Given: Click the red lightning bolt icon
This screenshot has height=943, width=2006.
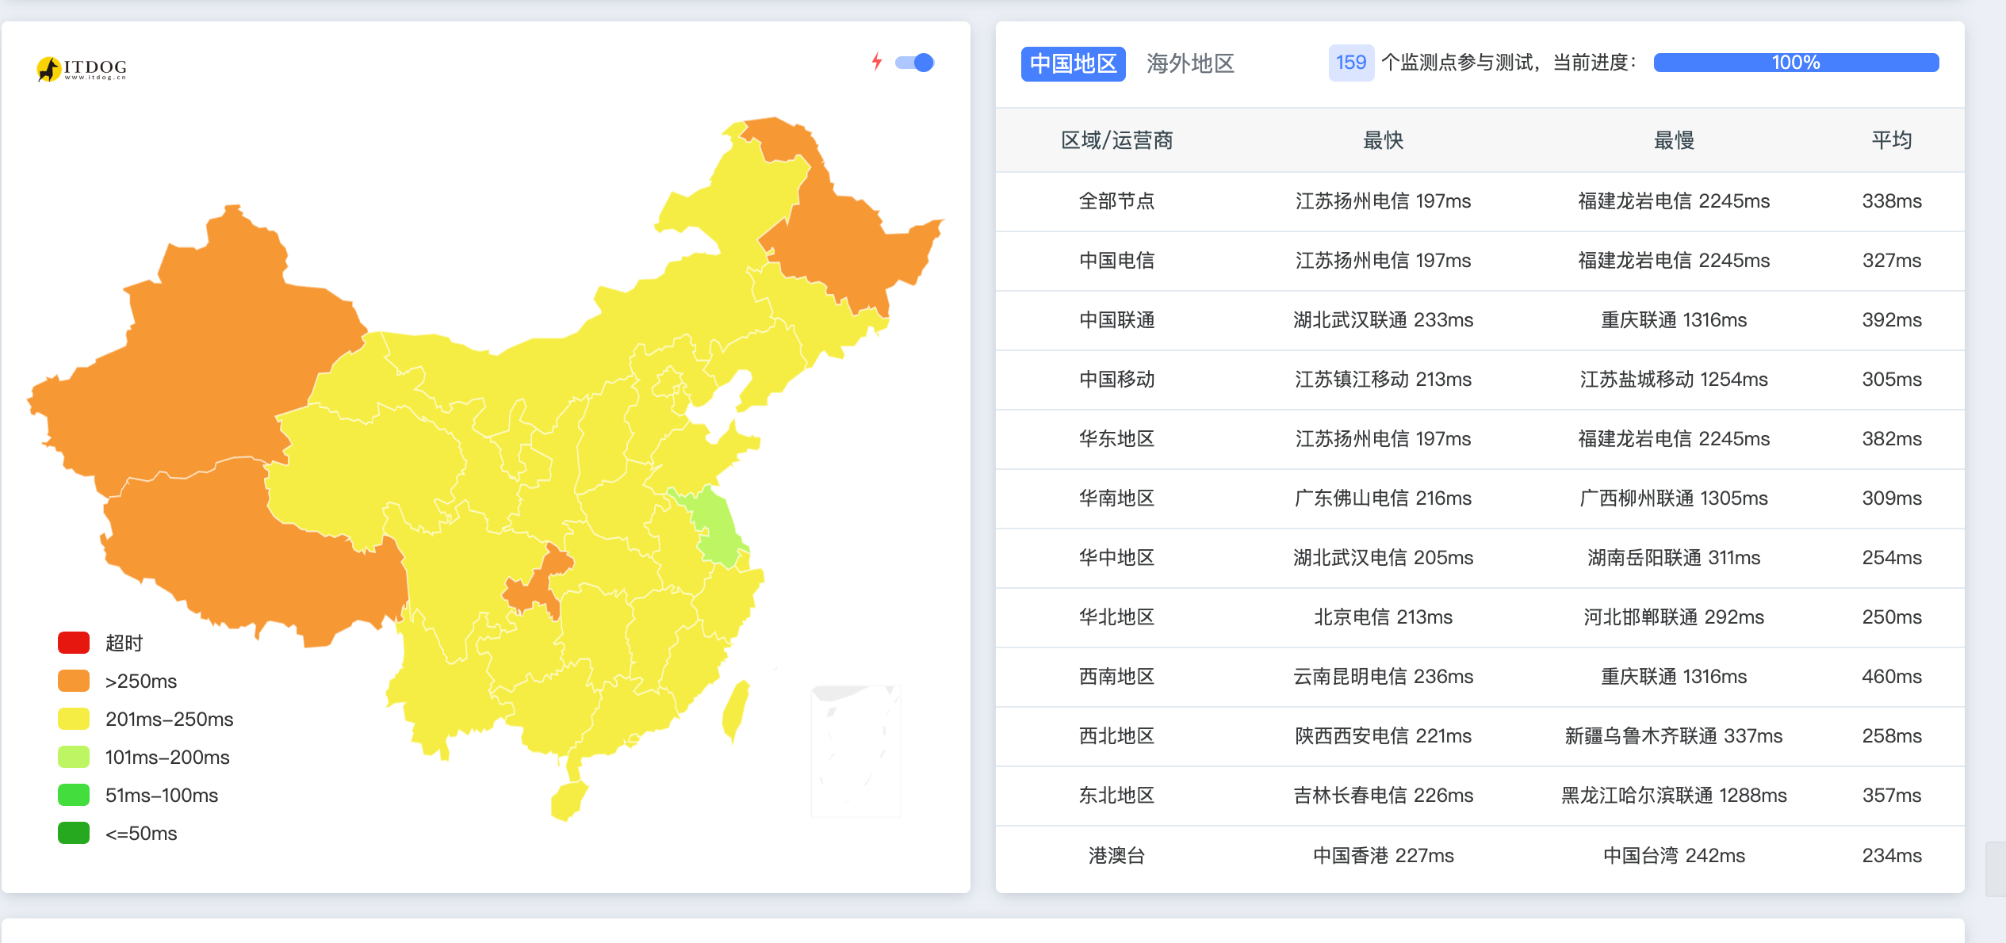Looking at the screenshot, I should pos(876,62).
